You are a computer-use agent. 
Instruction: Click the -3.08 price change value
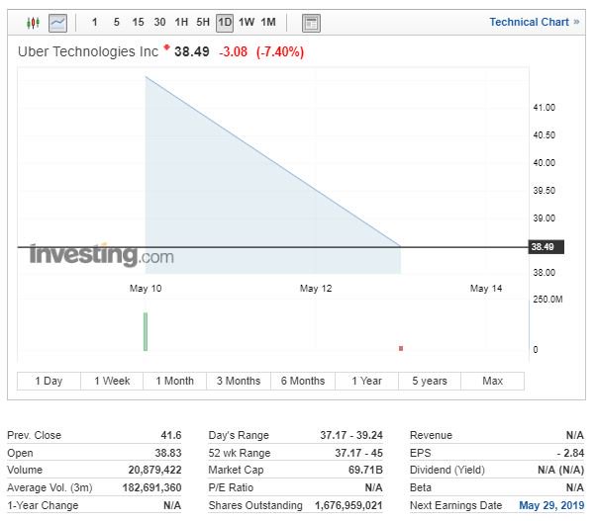[x=233, y=51]
